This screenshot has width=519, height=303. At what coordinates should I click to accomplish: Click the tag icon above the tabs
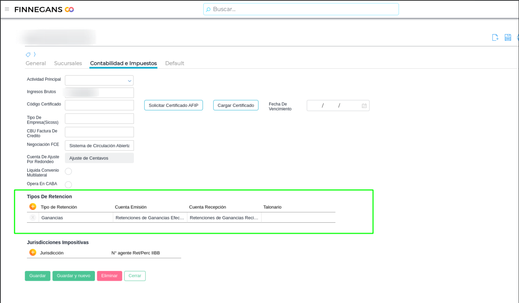tap(28, 54)
